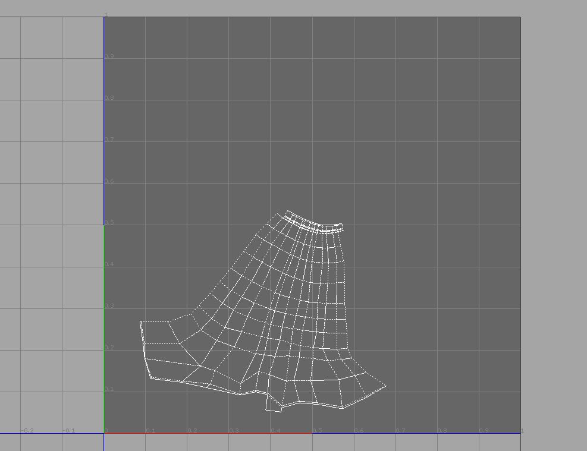587x451 pixels.
Task: Click the 0.1 label on the horizontal axis
Action: 150,430
